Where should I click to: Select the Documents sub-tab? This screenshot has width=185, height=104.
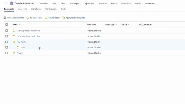click(9, 9)
